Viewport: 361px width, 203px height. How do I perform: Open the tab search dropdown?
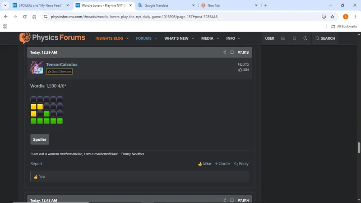coord(5,5)
